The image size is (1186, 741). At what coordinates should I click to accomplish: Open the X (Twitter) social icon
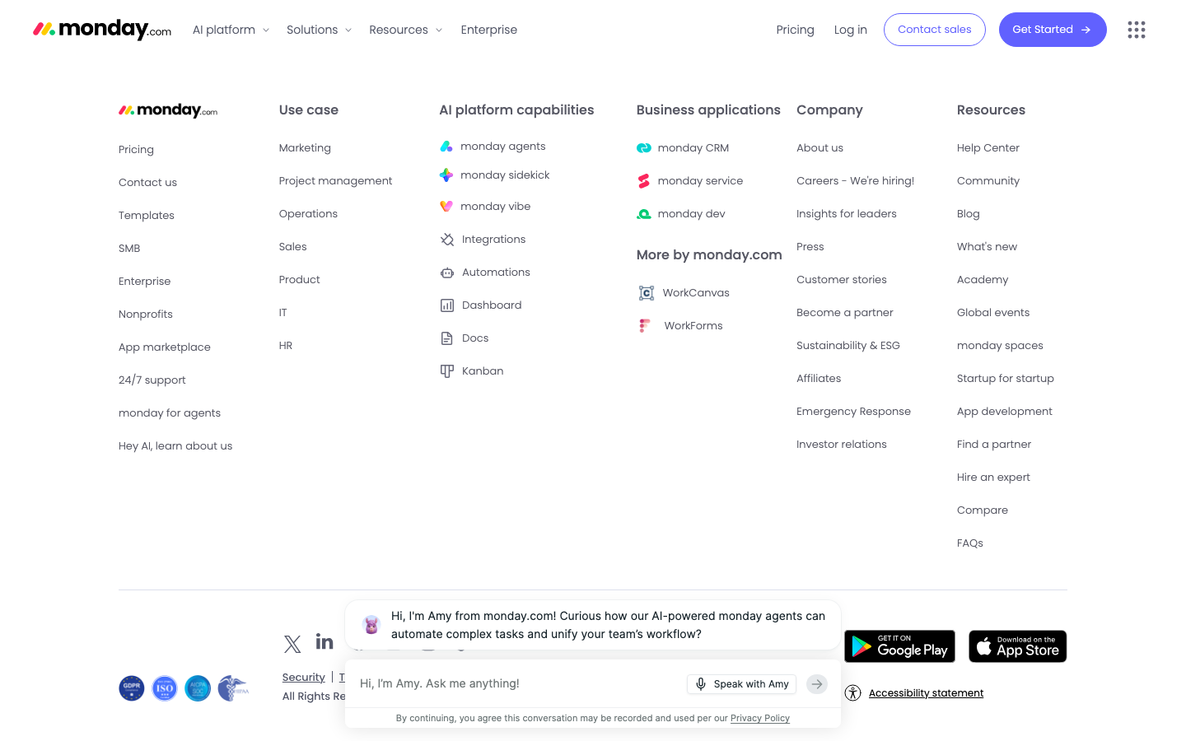292,644
